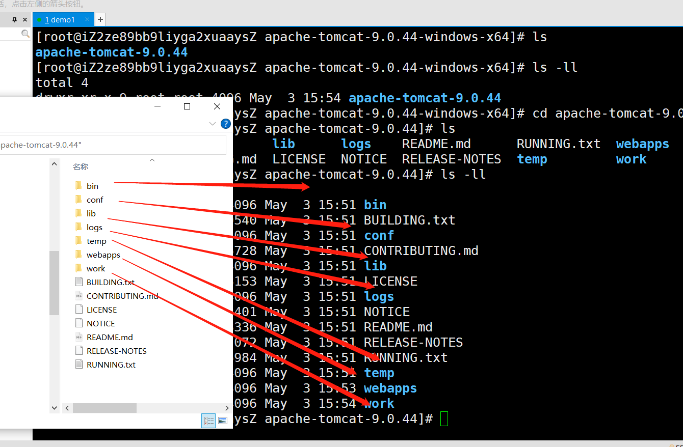The image size is (683, 447).
Task: Click the navigation pane scroll-up arrow
Action: coord(55,163)
